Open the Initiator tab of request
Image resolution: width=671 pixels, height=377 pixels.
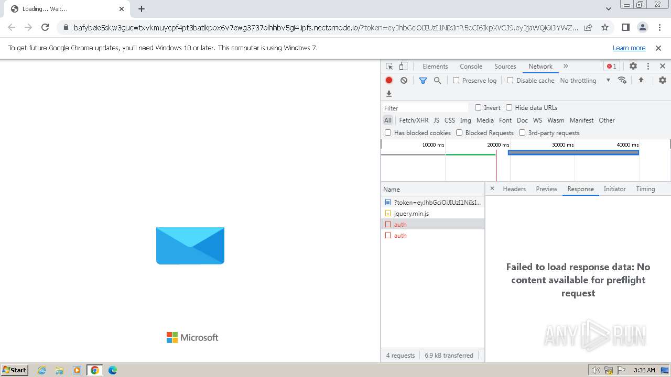(614, 189)
